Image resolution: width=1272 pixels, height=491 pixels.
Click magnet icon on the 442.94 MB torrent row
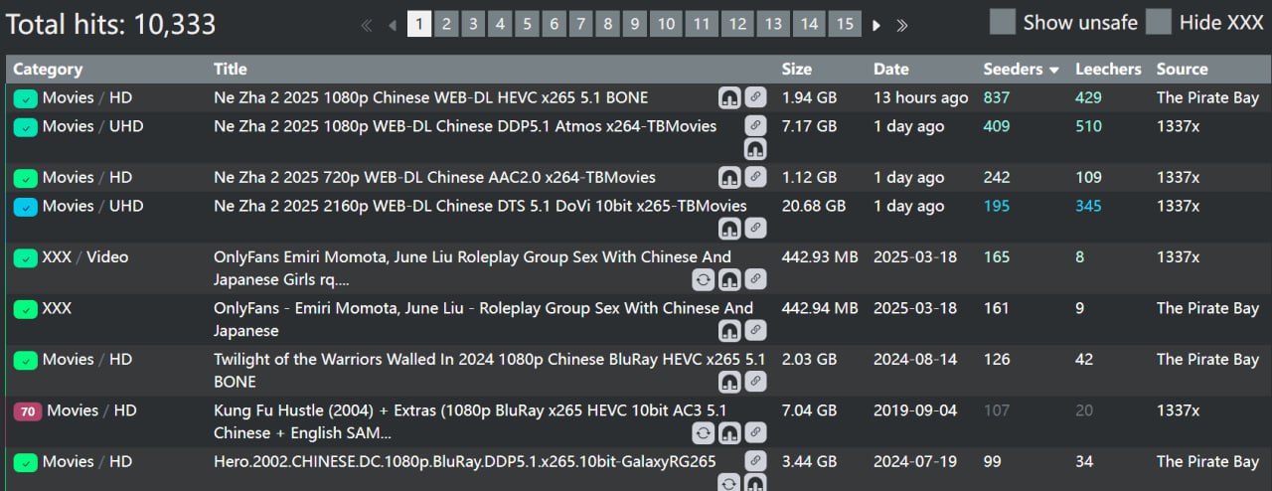(730, 330)
